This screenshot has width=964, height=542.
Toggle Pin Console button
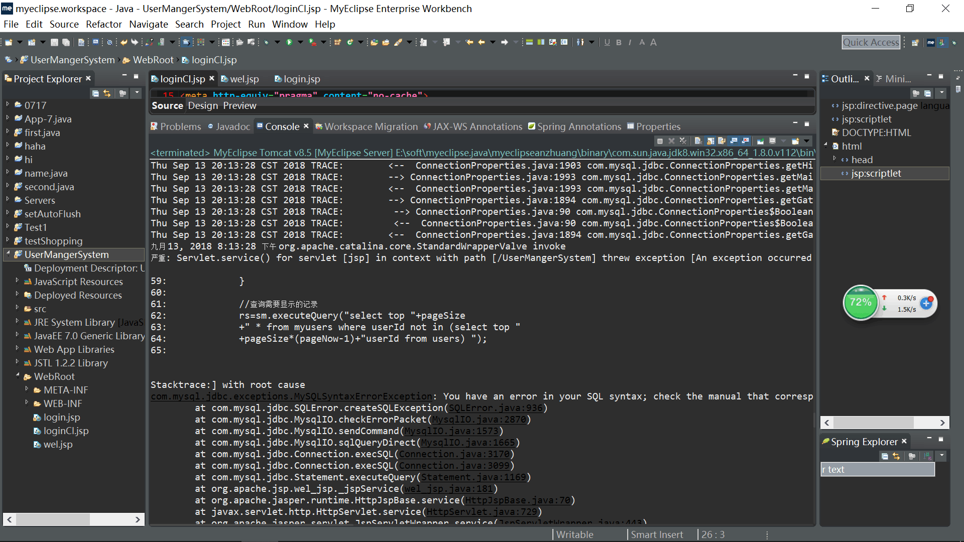(760, 141)
